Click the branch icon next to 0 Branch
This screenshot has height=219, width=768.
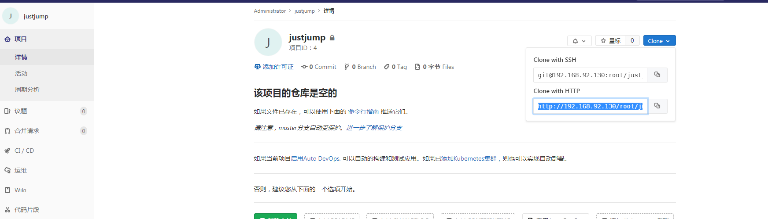[x=347, y=67]
